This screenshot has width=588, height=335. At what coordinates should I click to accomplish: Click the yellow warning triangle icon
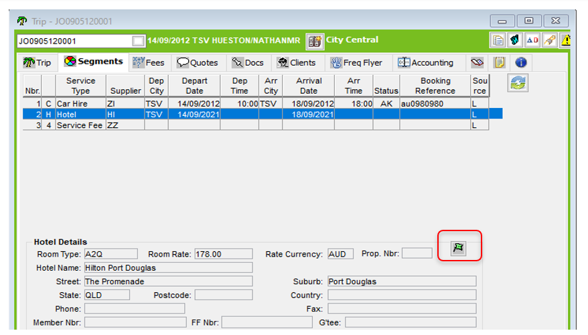click(565, 40)
